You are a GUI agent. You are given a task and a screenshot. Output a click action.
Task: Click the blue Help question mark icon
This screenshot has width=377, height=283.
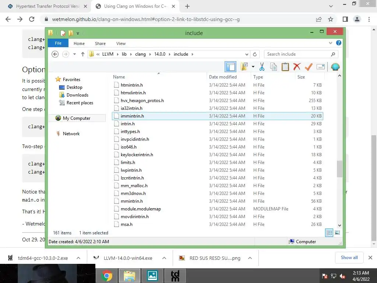coord(339,43)
